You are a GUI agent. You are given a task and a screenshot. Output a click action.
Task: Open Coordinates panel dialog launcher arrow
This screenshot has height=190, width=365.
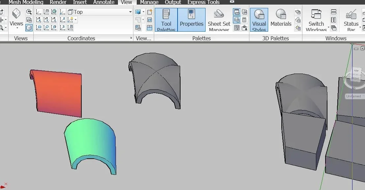(x=131, y=38)
